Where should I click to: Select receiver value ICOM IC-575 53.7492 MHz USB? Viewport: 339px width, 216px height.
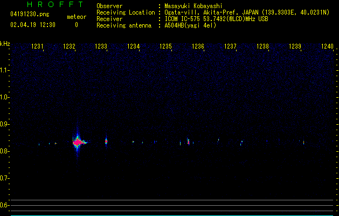[216, 19]
